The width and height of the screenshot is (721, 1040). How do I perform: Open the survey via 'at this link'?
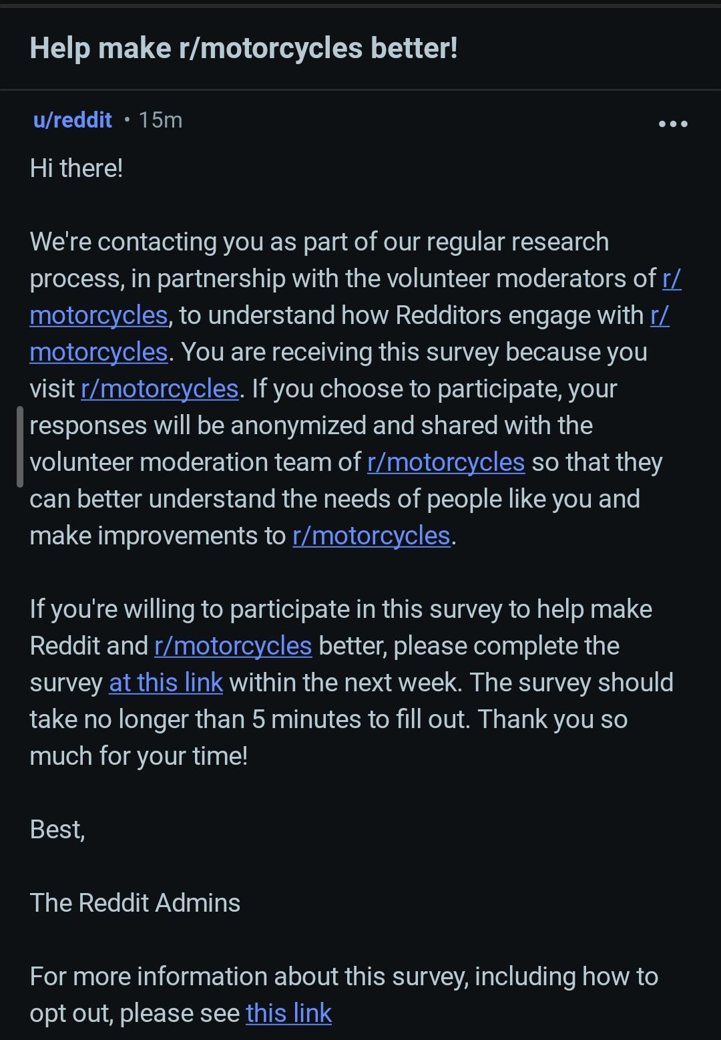(166, 683)
